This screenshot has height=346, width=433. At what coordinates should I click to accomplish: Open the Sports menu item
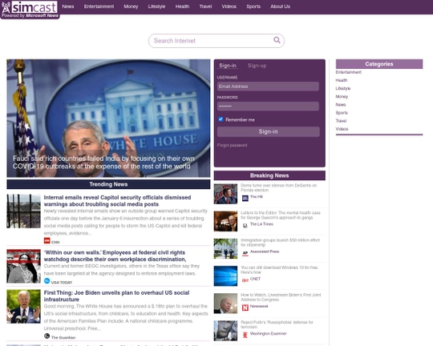tap(253, 6)
